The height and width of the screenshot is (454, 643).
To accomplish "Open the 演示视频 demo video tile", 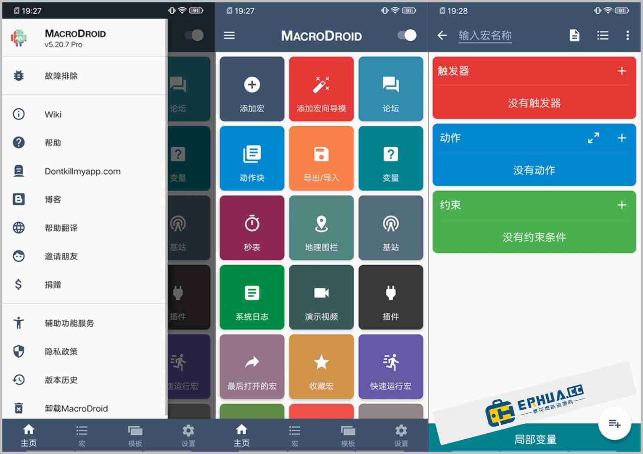I will tap(321, 297).
